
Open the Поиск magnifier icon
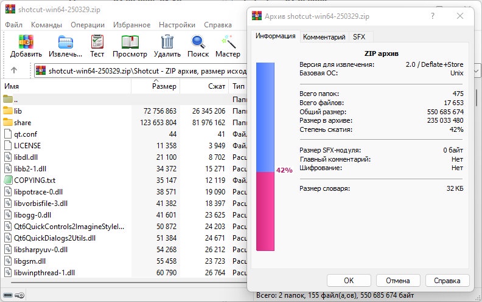pos(198,42)
